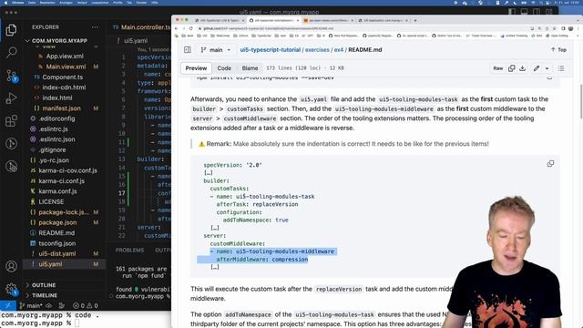The width and height of the screenshot is (583, 328).
Task: Open Search in the VS Code activity bar
Action: pyautogui.click(x=11, y=53)
